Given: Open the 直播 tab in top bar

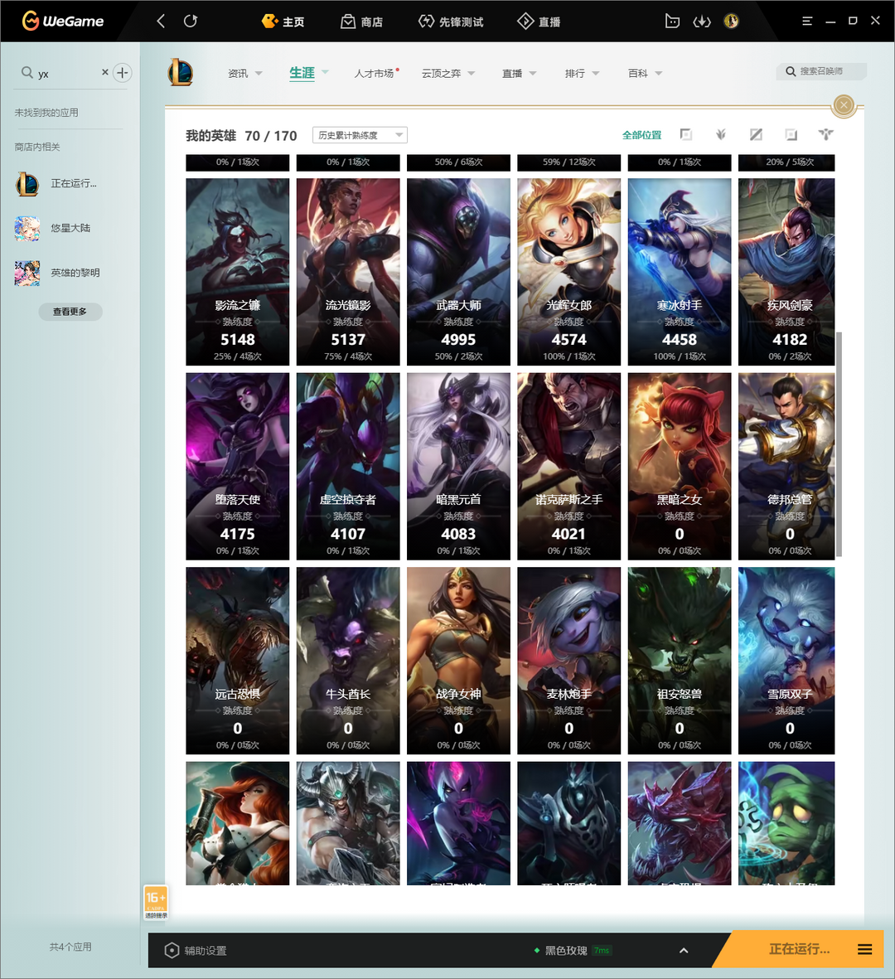Looking at the screenshot, I should 539,22.
